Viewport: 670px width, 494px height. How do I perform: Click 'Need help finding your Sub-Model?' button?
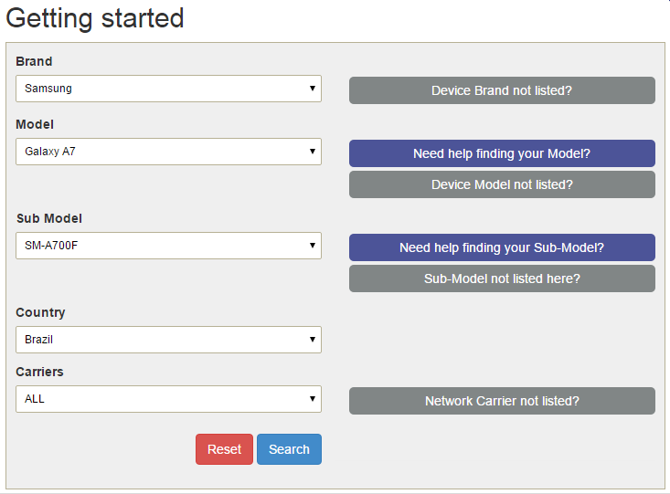coord(502,247)
